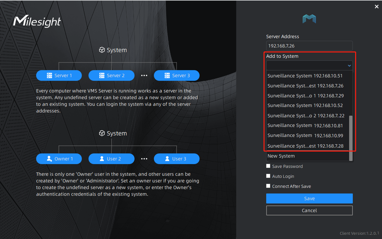Click the server rack icon in Server 2
Screen dimensions: 382x239
(102, 75)
